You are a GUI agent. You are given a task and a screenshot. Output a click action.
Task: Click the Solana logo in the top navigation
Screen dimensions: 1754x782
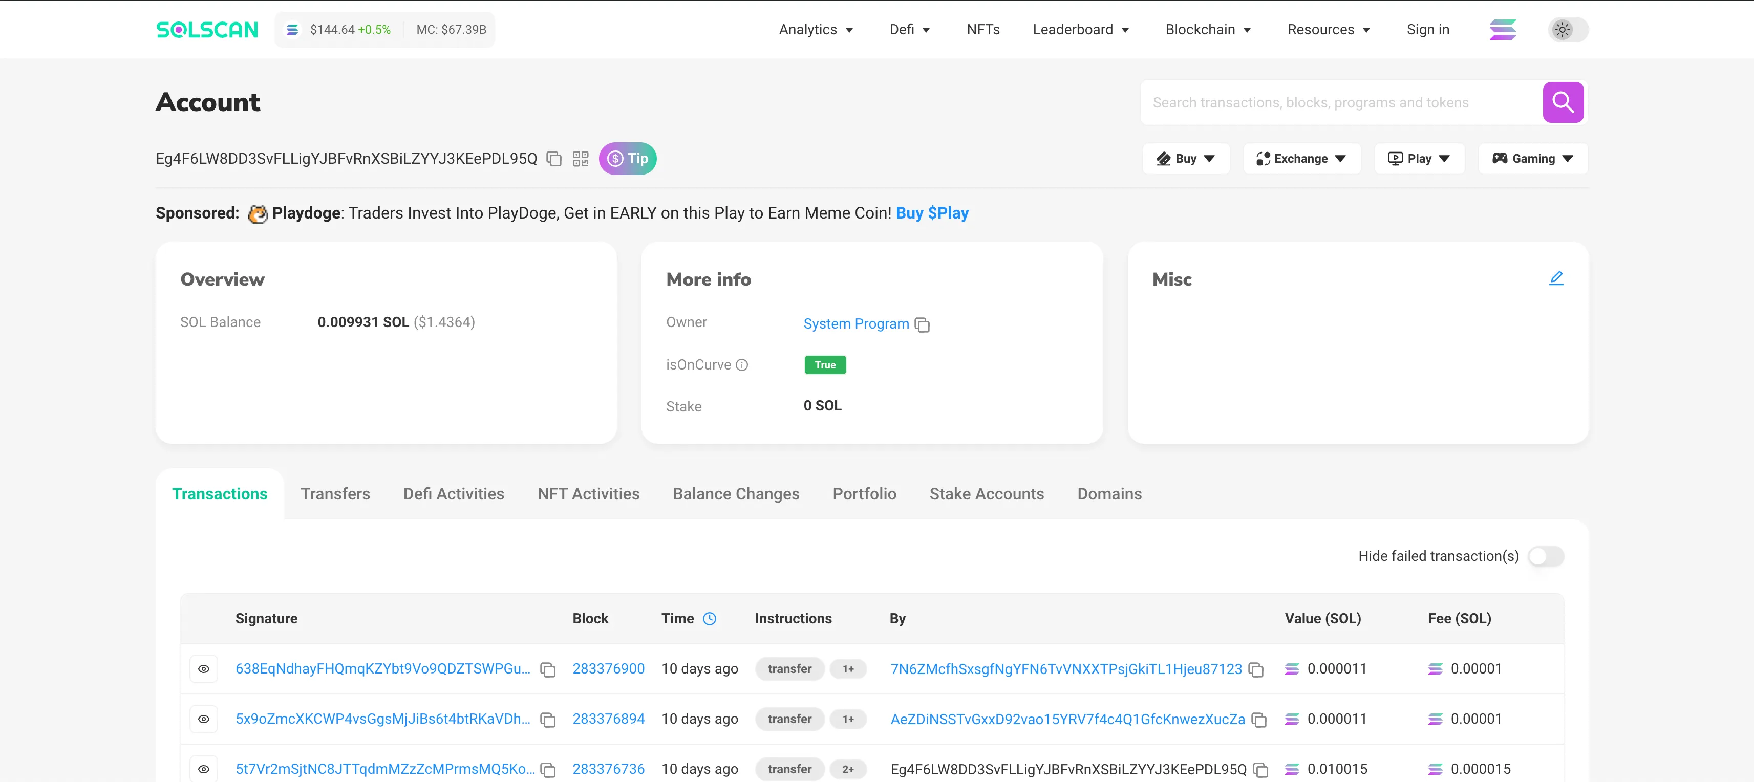pos(1503,29)
